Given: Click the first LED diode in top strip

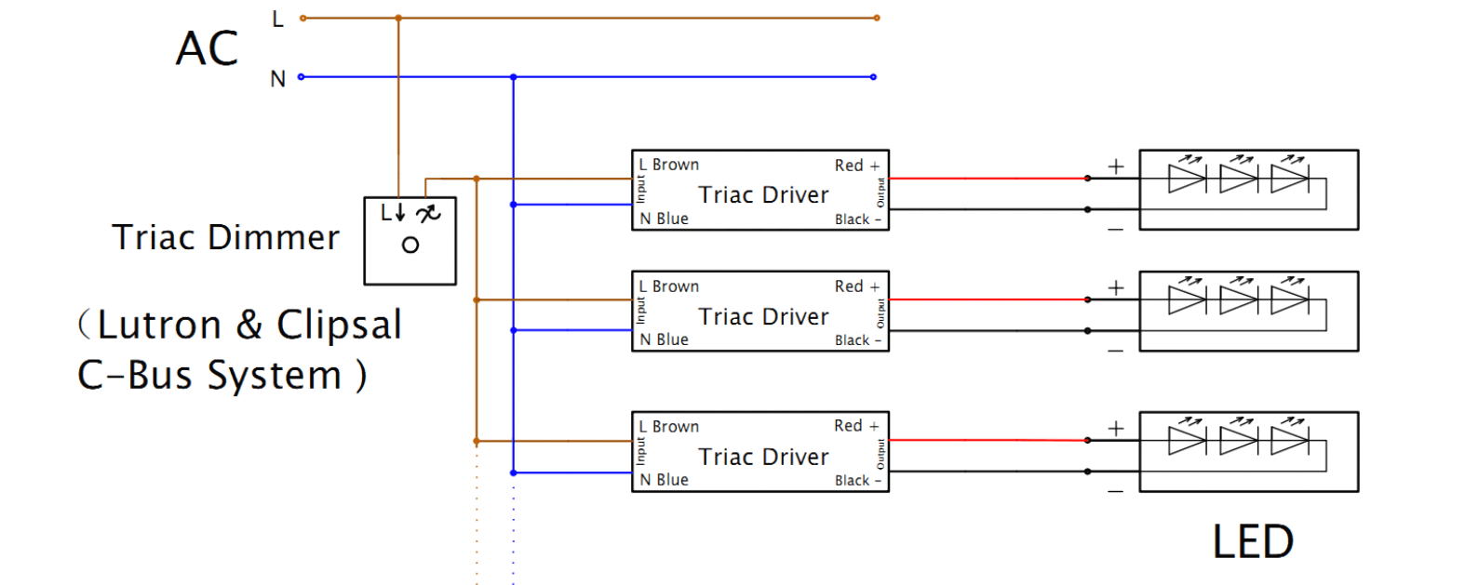Looking at the screenshot, I should 1188,178.
